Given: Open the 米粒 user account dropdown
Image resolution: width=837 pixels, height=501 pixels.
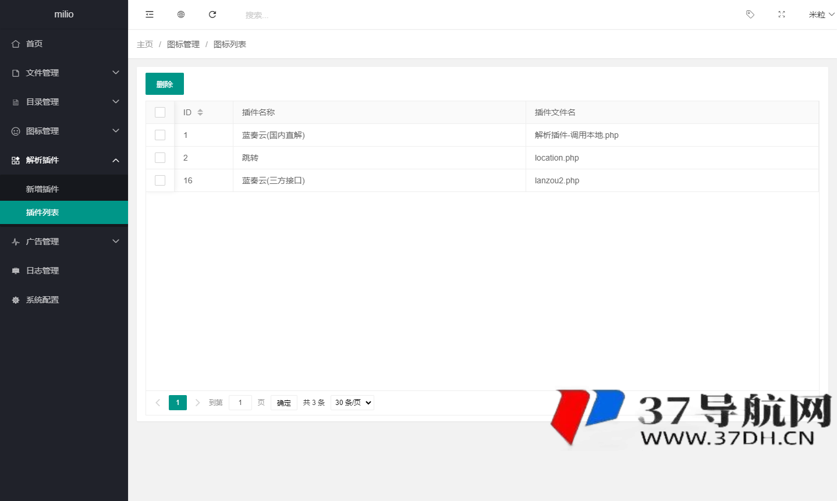Looking at the screenshot, I should 821,15.
